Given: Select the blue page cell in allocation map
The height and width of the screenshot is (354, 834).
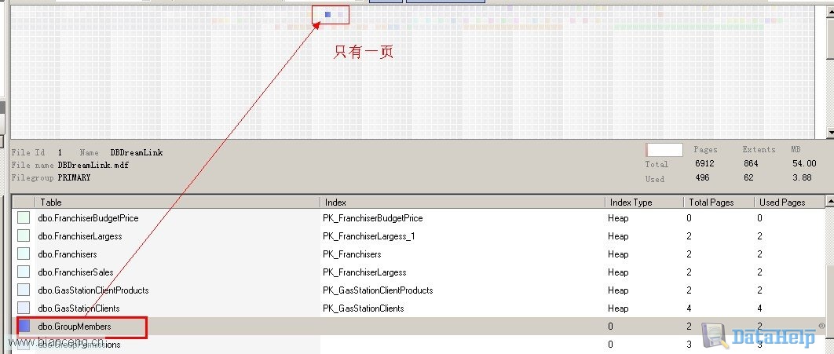Looking at the screenshot, I should click(327, 14).
